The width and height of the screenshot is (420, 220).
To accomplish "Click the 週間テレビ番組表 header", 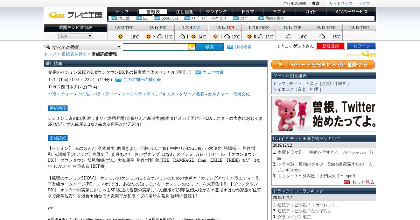I will click(75, 28).
